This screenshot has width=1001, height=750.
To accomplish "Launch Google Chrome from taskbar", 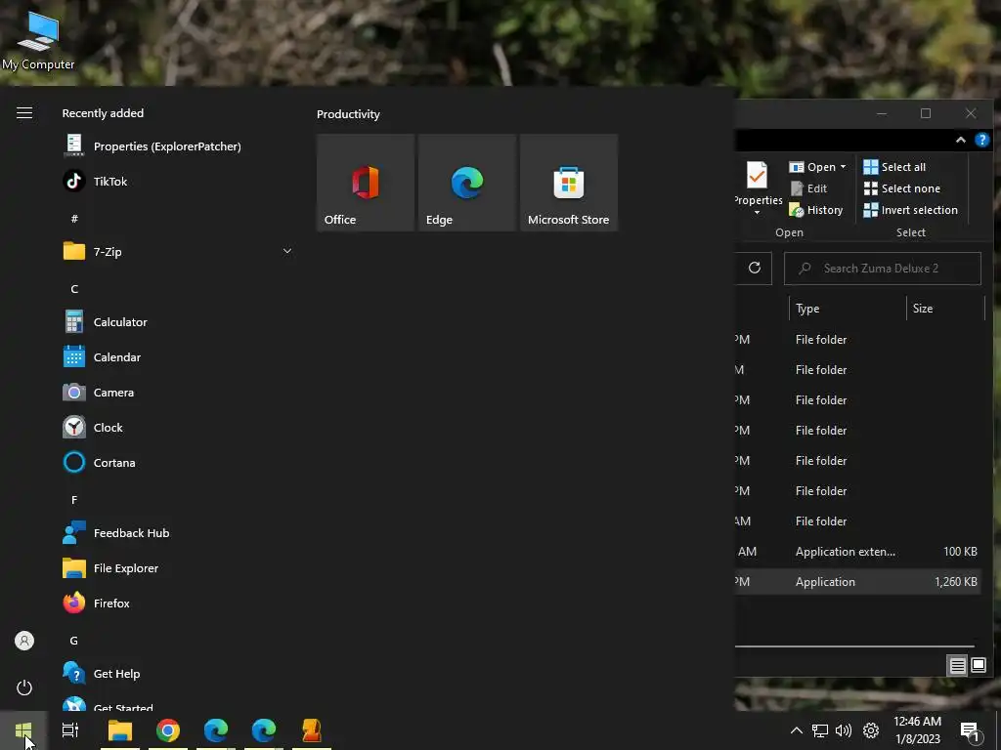I will 168,730.
